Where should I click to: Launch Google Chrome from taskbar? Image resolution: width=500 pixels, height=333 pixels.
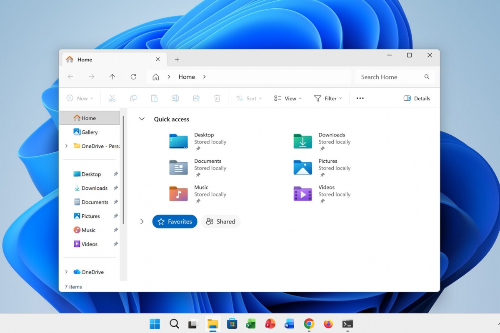pyautogui.click(x=309, y=324)
